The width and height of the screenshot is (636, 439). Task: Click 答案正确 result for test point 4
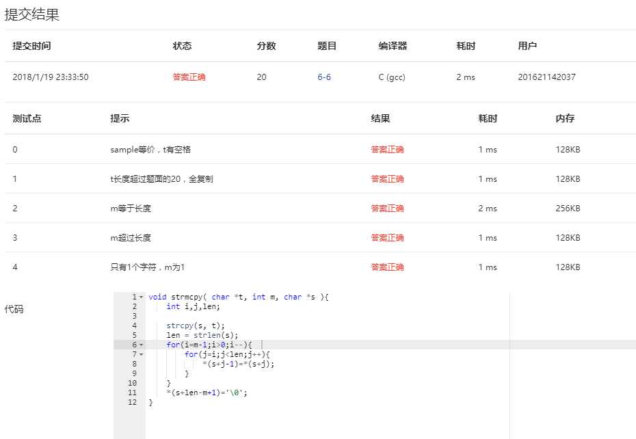(387, 267)
